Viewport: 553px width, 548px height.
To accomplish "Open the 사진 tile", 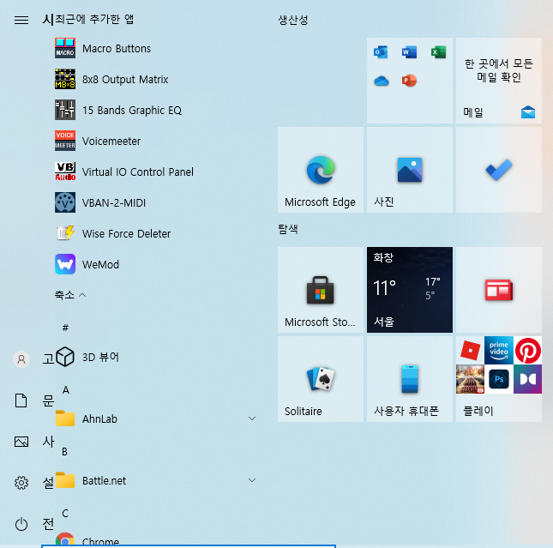I will [410, 170].
